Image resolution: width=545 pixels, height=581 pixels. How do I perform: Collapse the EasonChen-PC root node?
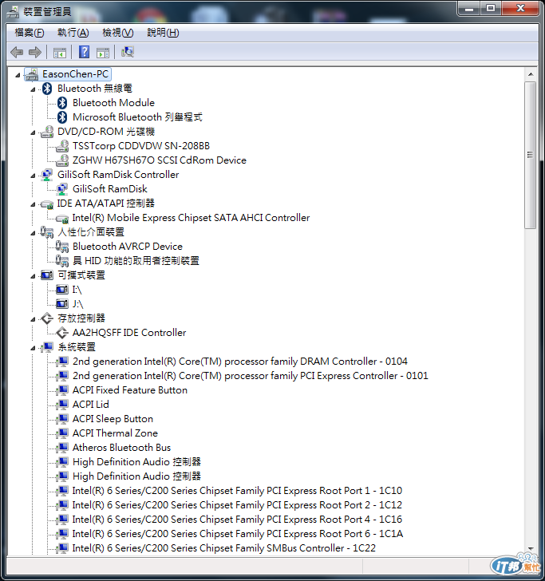coord(18,75)
